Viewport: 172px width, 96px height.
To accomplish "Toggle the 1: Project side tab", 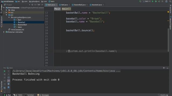I will point(1,9).
